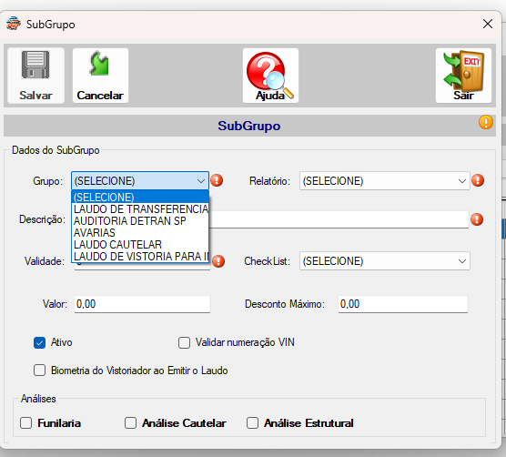Click the Sair exit door icon
The height and width of the screenshot is (457, 506).
(464, 72)
